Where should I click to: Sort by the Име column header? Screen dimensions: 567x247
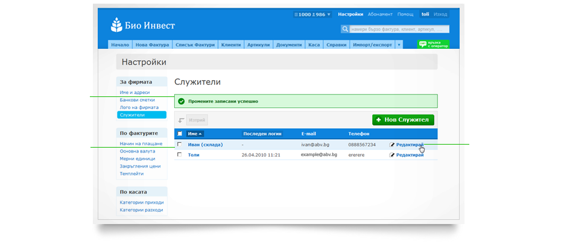tap(195, 134)
